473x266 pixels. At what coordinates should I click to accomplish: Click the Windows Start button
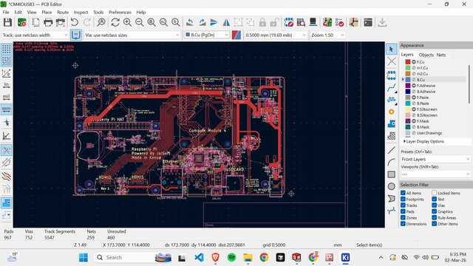click(x=84, y=258)
